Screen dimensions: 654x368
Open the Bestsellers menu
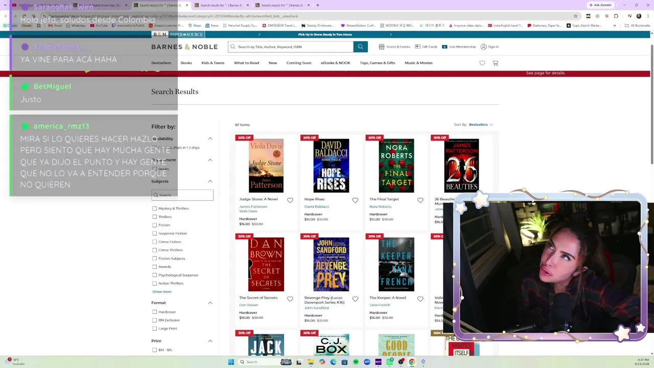click(x=161, y=63)
